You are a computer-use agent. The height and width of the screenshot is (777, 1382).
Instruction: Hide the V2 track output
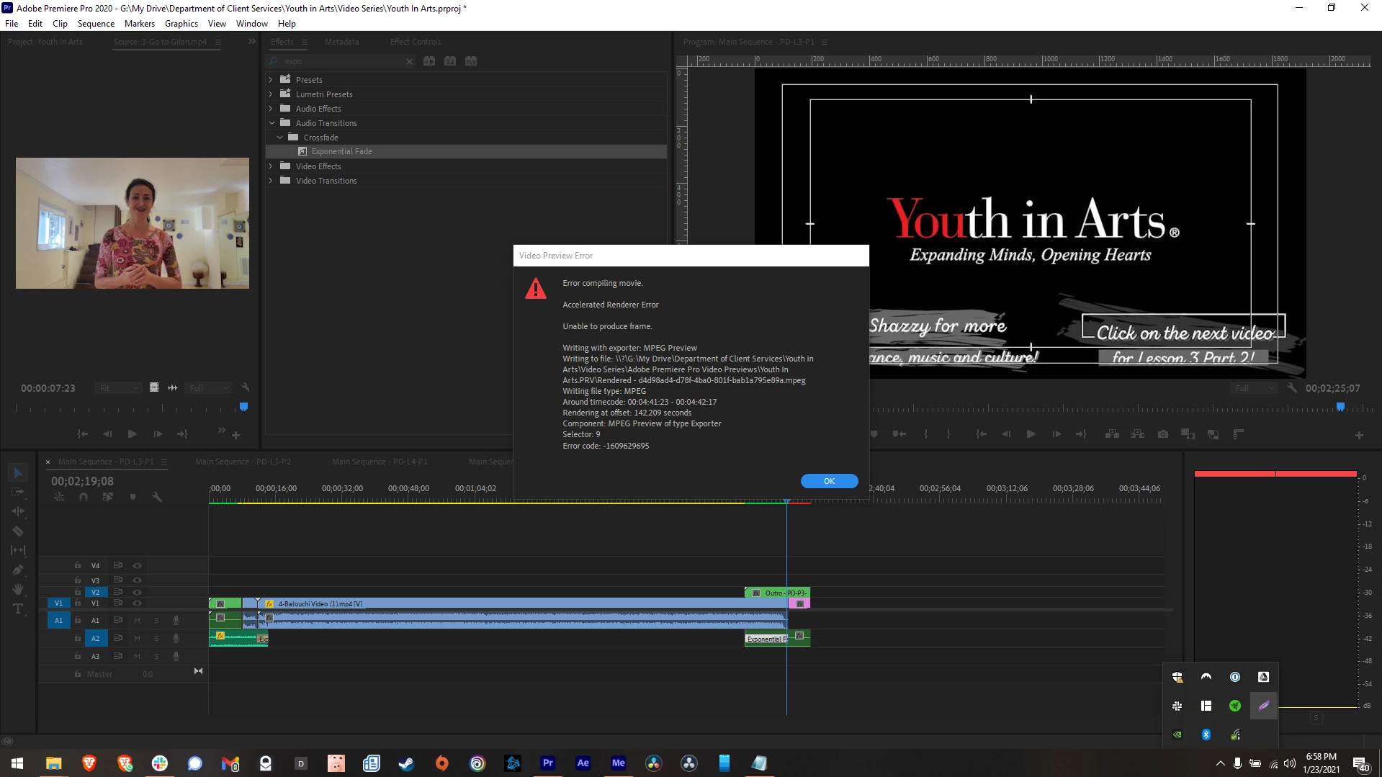pos(137,592)
